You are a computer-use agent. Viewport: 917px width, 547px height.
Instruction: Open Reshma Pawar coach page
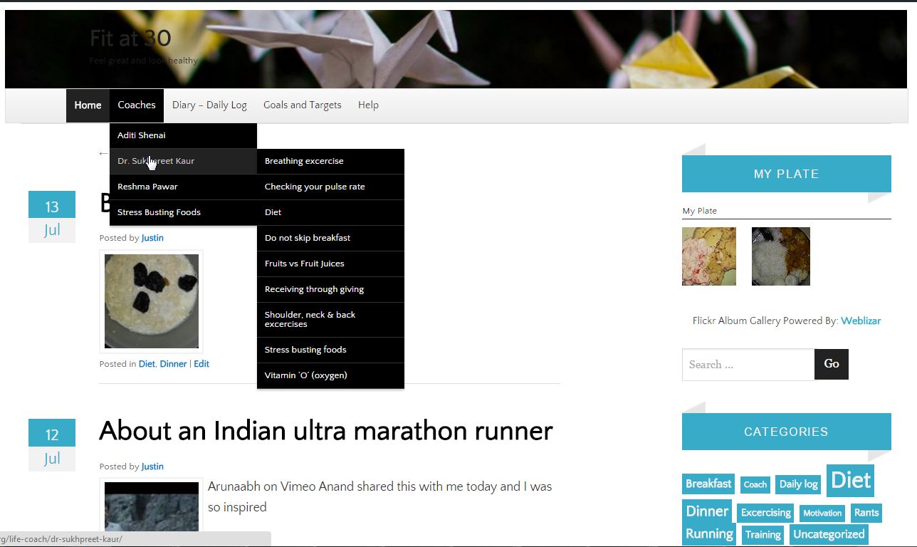[x=147, y=187]
